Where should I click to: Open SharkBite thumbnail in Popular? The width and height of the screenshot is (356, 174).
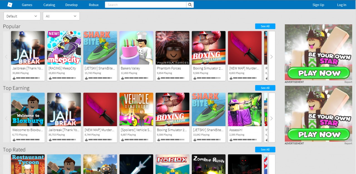click(x=100, y=48)
